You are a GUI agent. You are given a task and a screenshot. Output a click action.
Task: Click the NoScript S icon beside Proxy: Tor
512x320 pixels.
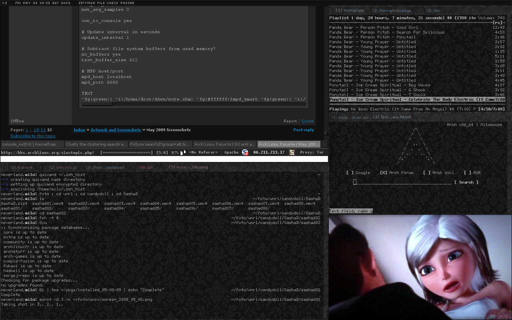click(292, 152)
